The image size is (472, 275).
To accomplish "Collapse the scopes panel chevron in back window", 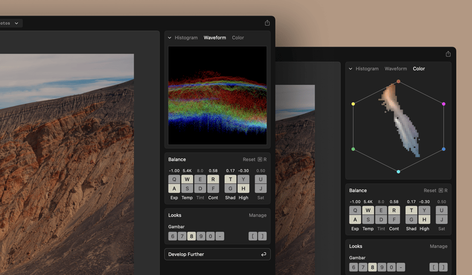I will 351,69.
